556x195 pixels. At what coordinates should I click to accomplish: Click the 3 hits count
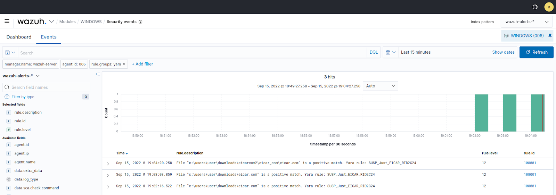tap(329, 77)
